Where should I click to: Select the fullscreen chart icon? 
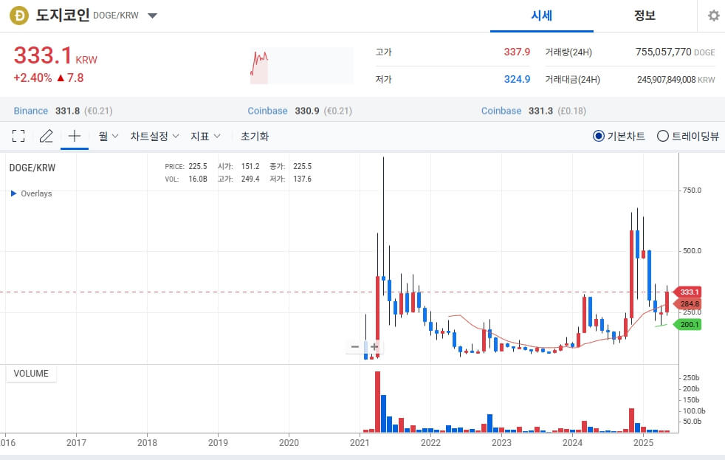point(18,136)
